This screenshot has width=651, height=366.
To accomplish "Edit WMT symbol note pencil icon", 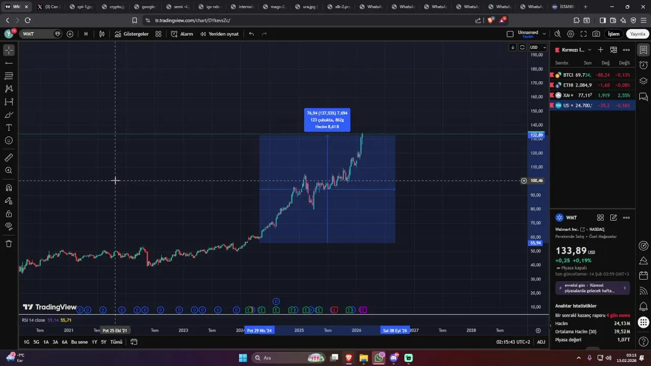I will point(614,218).
